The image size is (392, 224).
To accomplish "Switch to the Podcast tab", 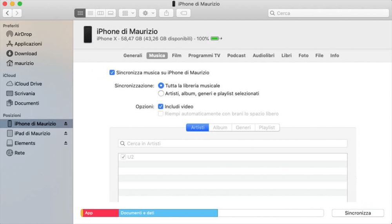I will pos(236,56).
